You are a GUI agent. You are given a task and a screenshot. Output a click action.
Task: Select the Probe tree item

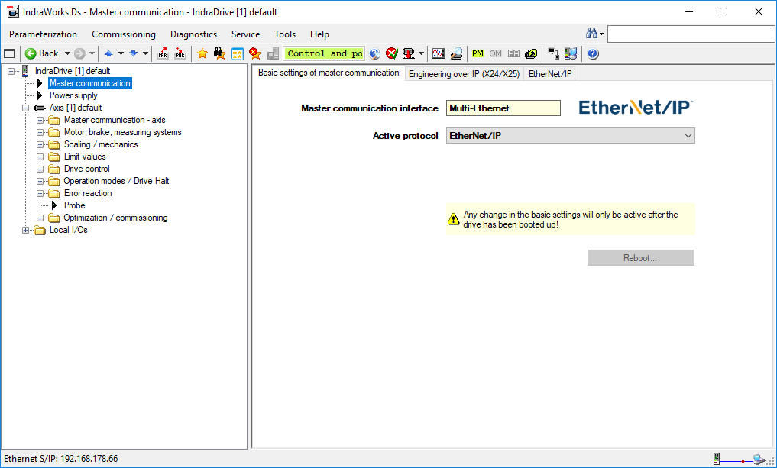[x=74, y=205]
